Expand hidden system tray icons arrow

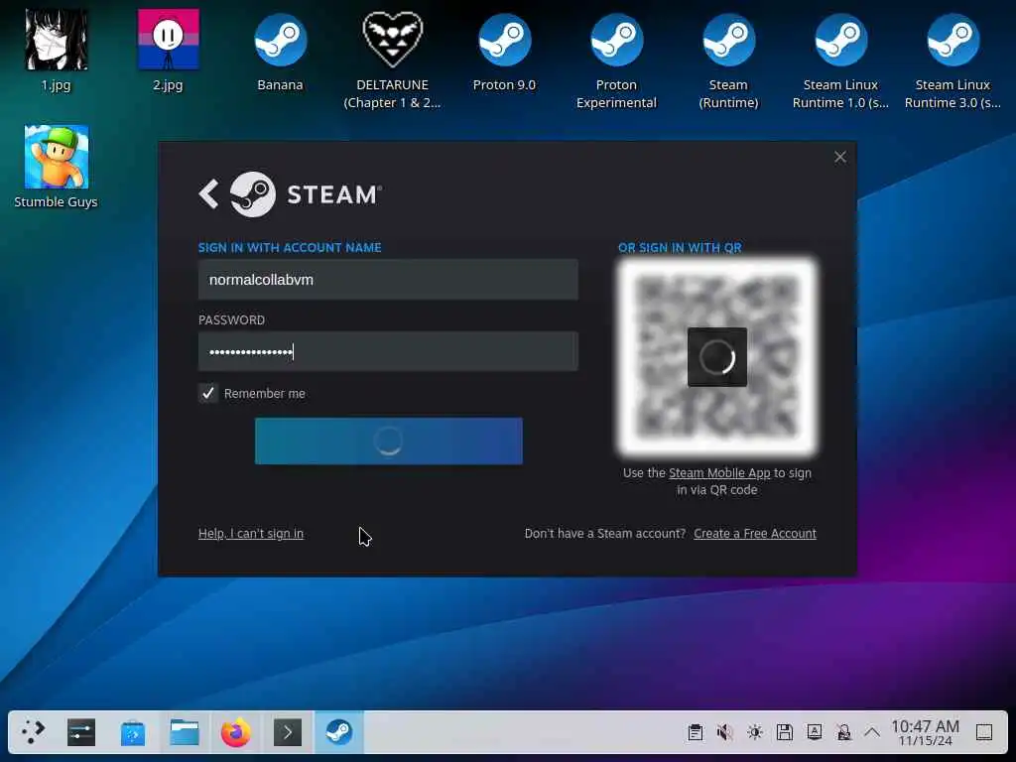(872, 733)
